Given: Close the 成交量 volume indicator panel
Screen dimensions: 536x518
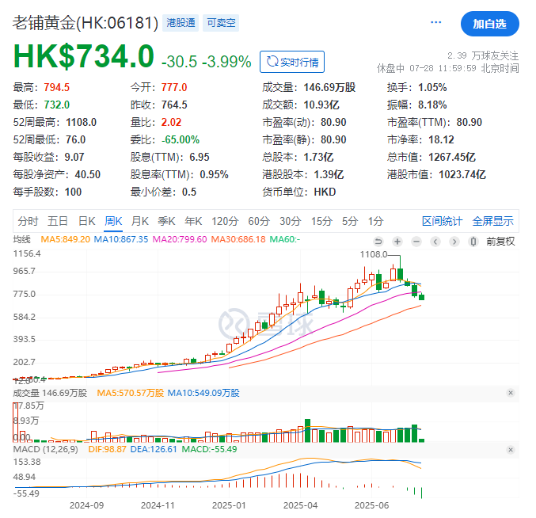Looking at the screenshot, I should click(511, 393).
